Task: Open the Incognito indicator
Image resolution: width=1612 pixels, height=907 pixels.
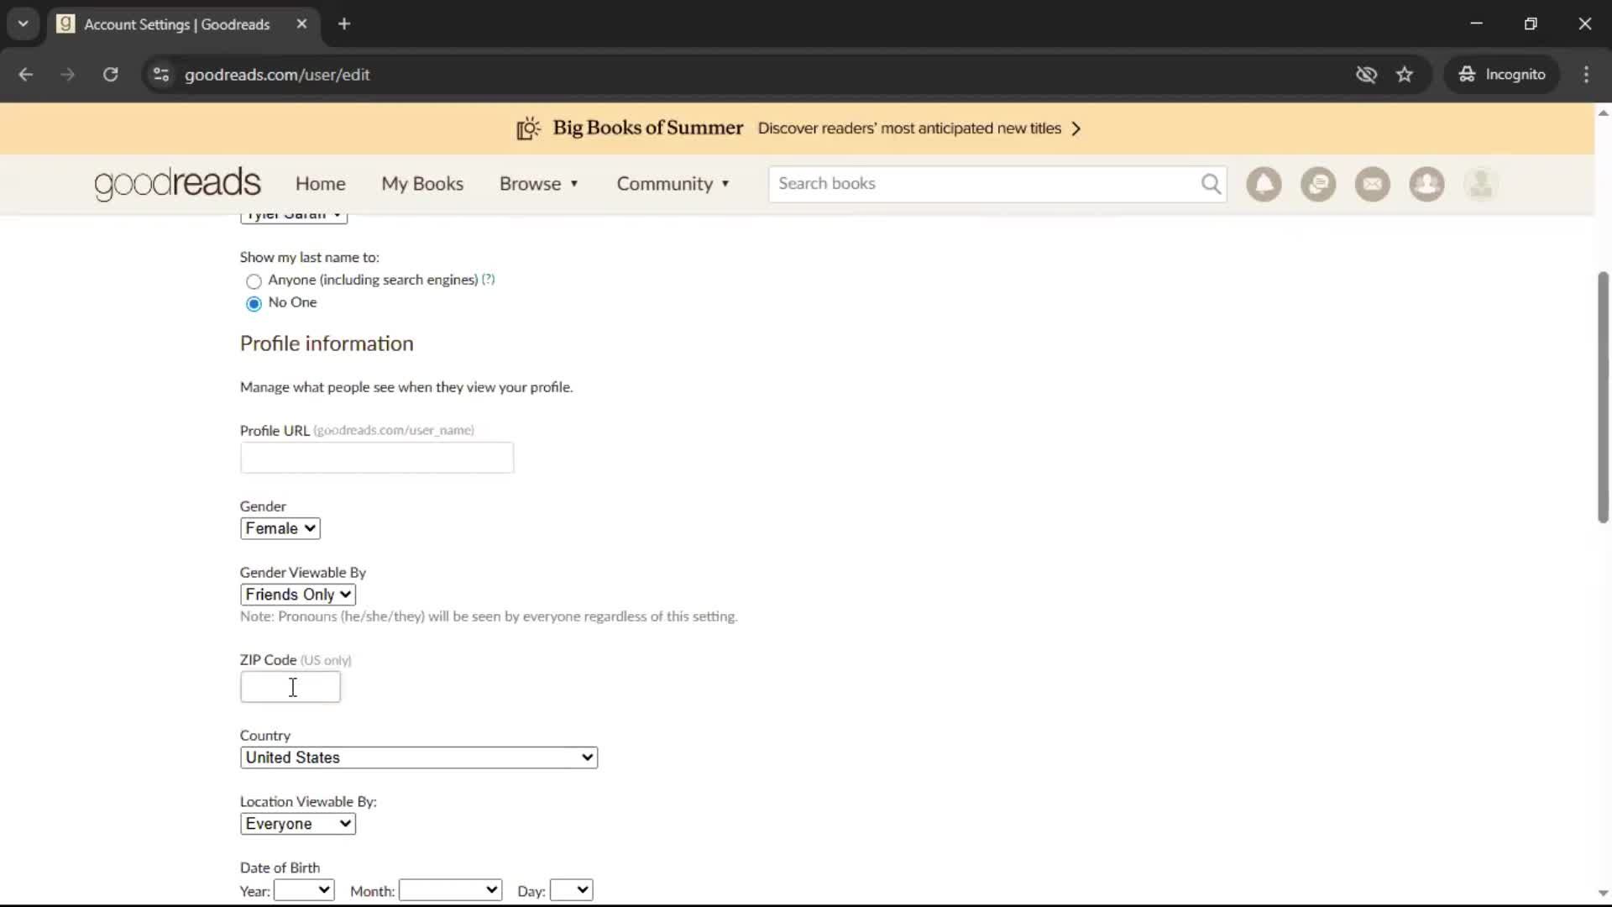Action: click(x=1502, y=75)
